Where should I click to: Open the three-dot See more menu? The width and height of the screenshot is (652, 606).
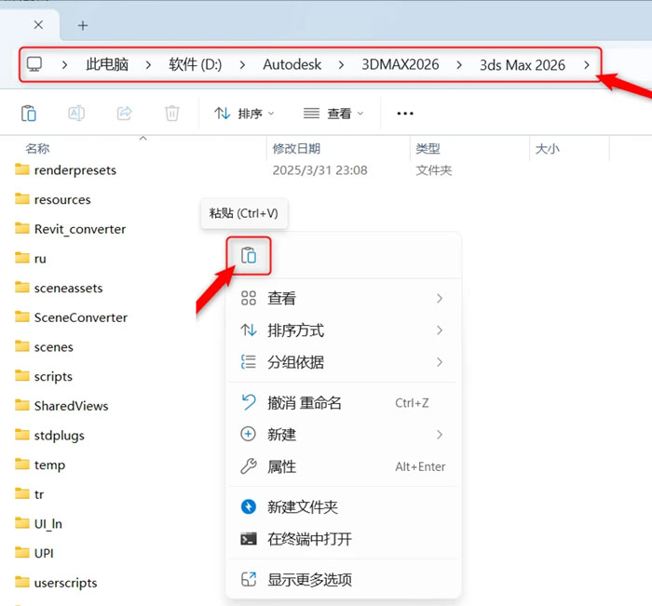405,114
